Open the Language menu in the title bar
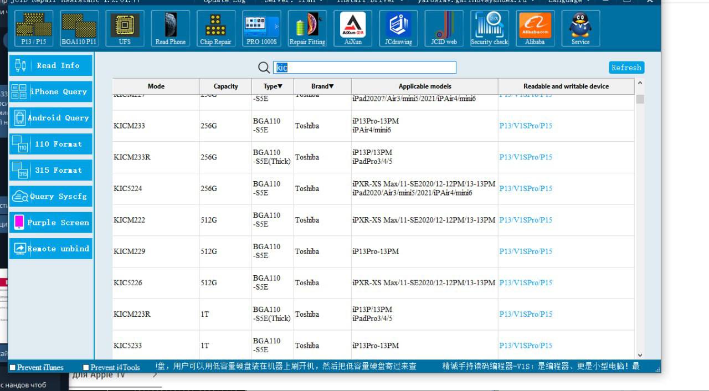Image resolution: width=709 pixels, height=391 pixels. click(x=569, y=2)
